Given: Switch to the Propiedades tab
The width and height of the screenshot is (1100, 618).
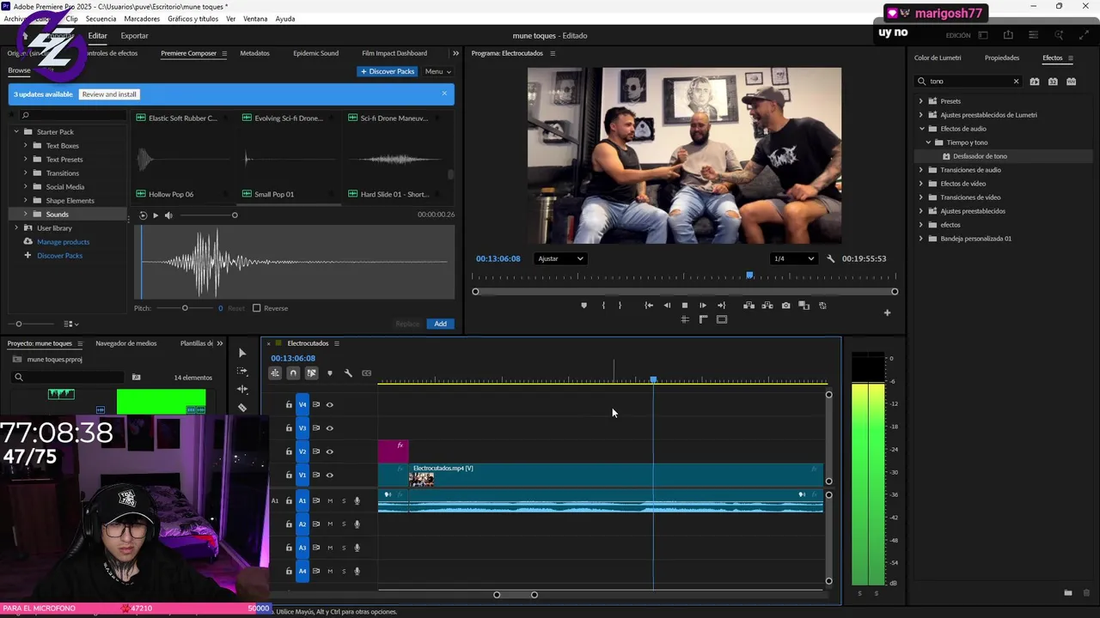Looking at the screenshot, I should (x=1002, y=58).
